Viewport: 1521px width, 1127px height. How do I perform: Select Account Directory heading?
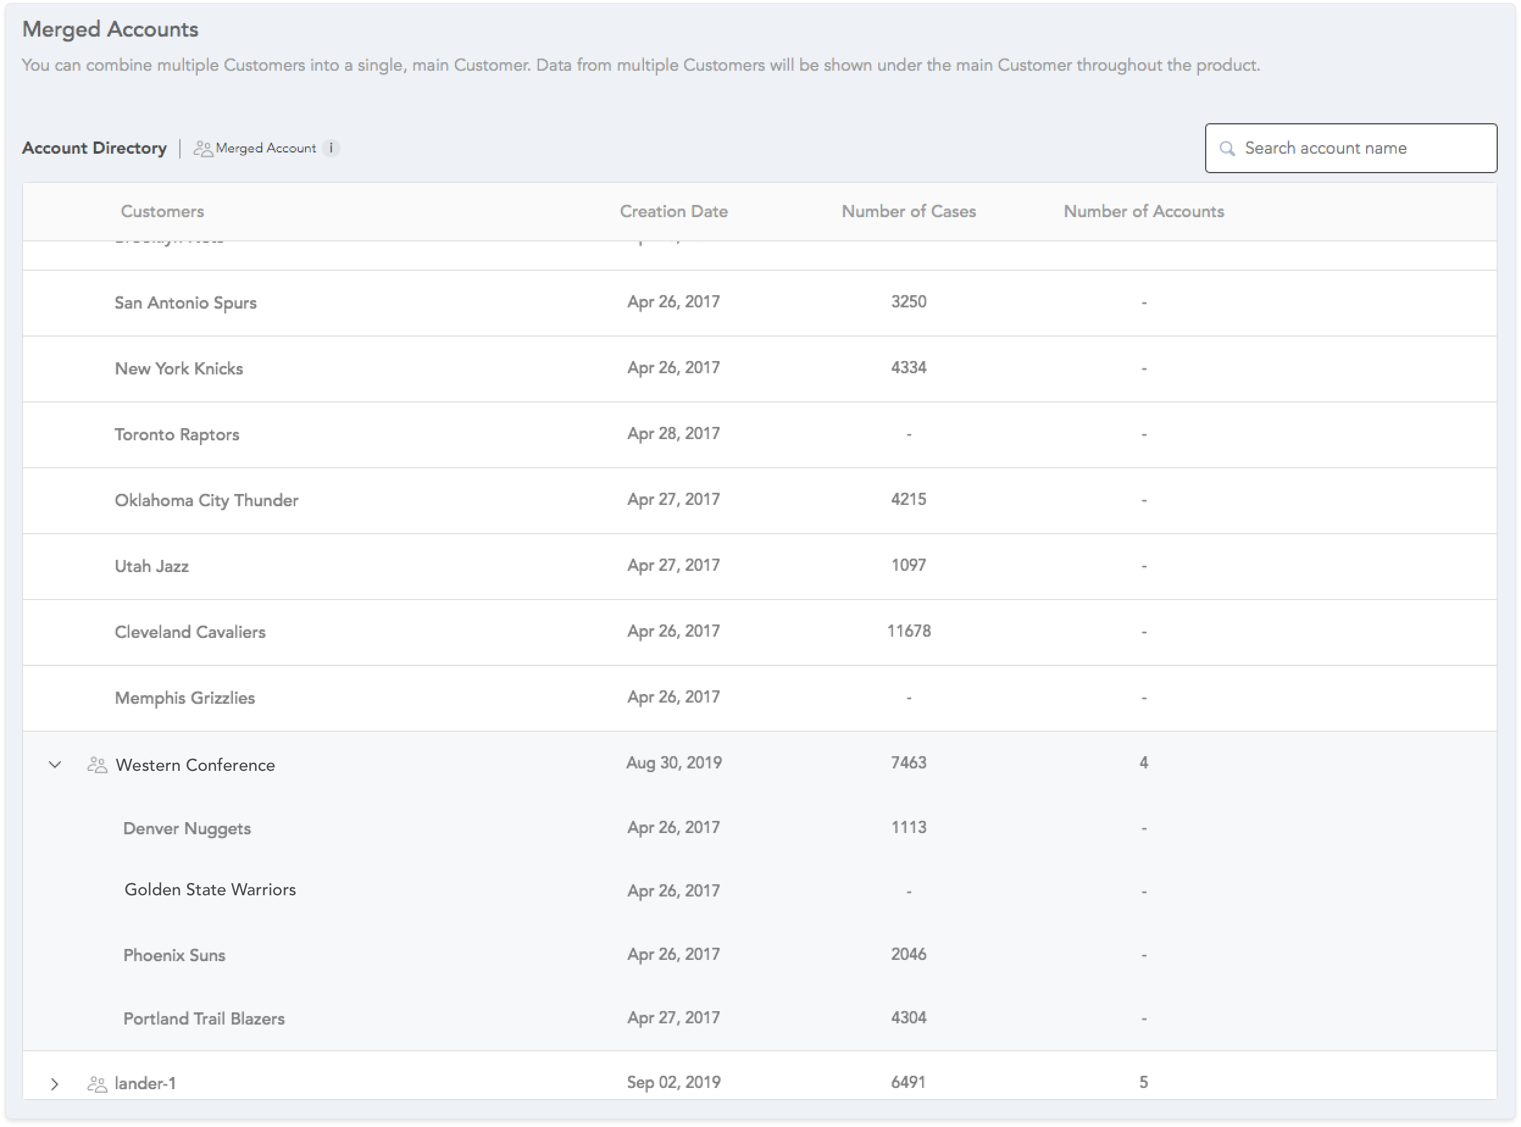click(x=94, y=148)
